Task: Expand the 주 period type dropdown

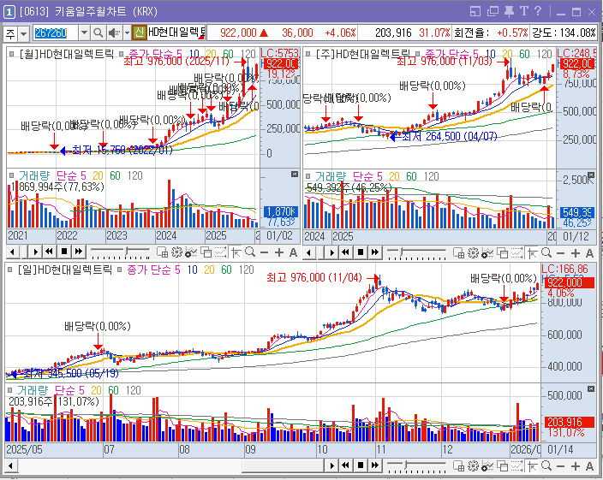Action: (x=23, y=33)
